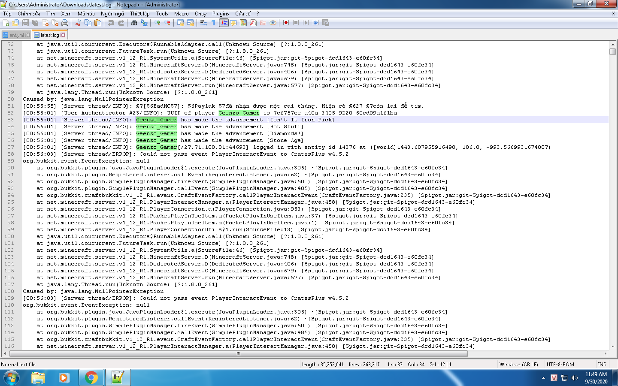Open Find with the binoculars icon
This screenshot has width=618, height=386.
[x=134, y=23]
